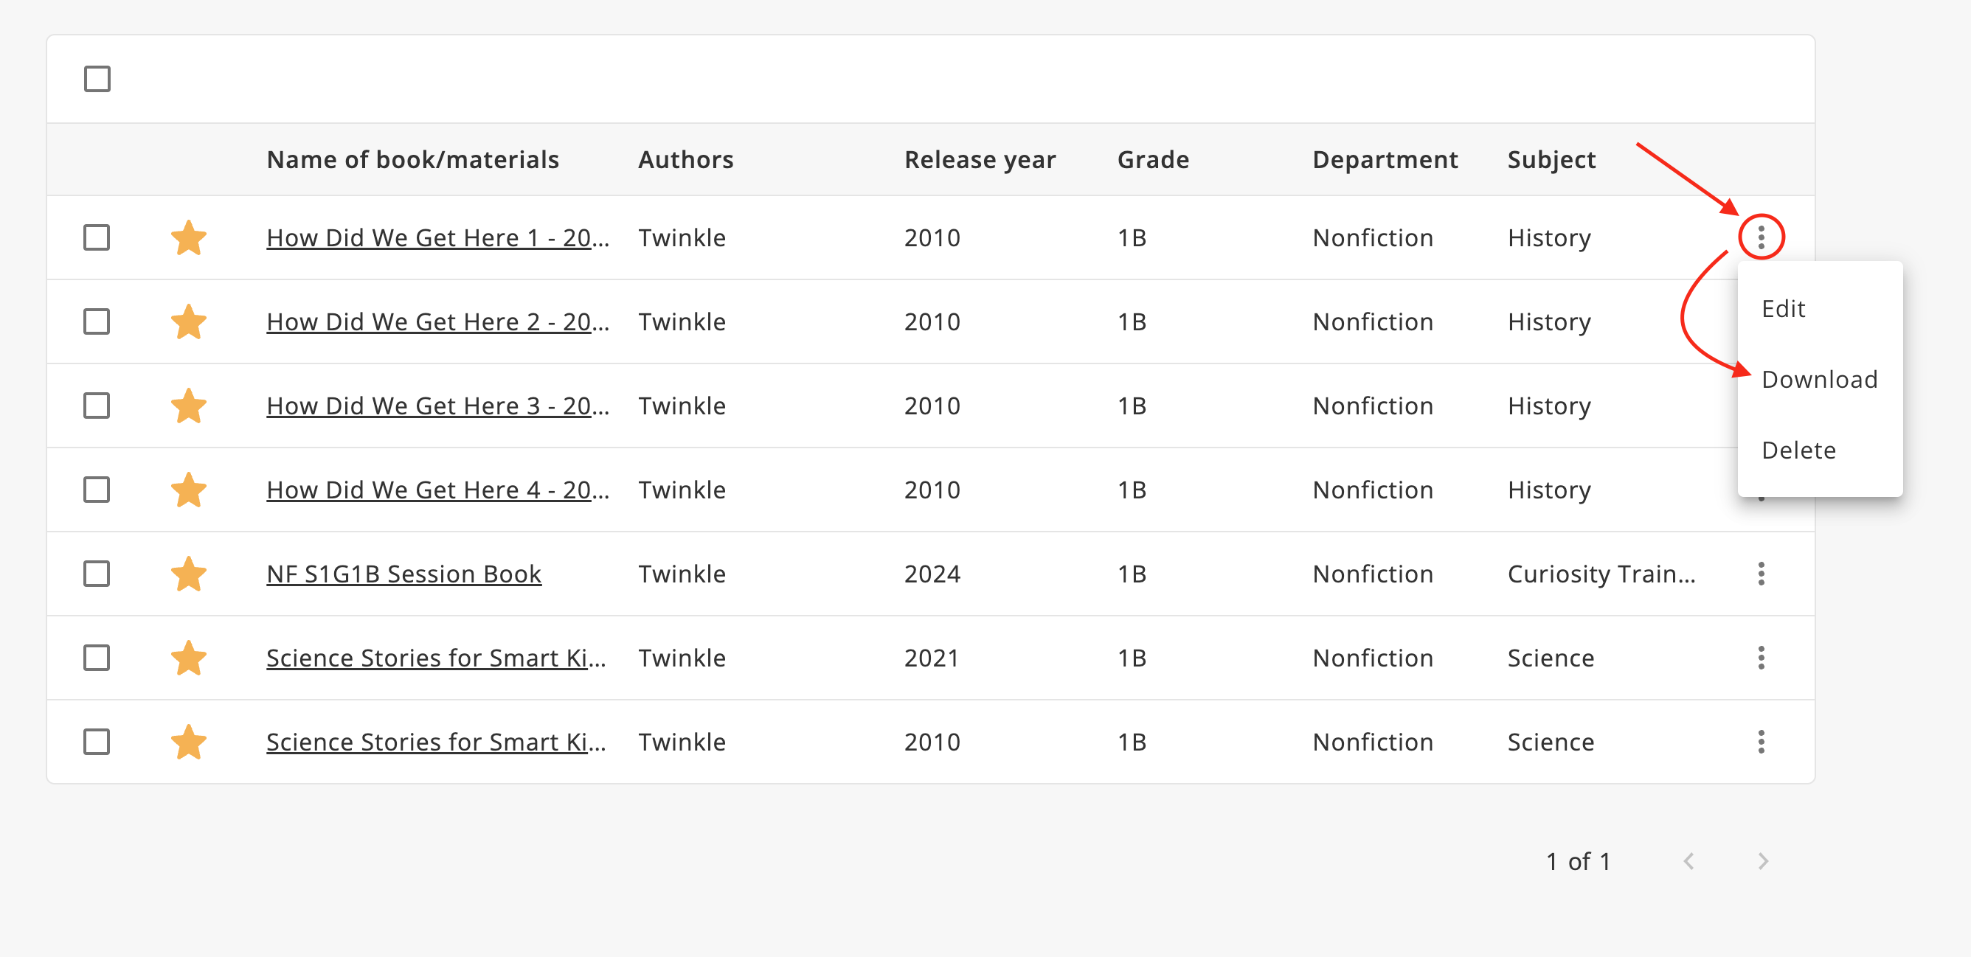
Task: Click star next to NF S1G1B Session Book
Action: click(x=188, y=574)
